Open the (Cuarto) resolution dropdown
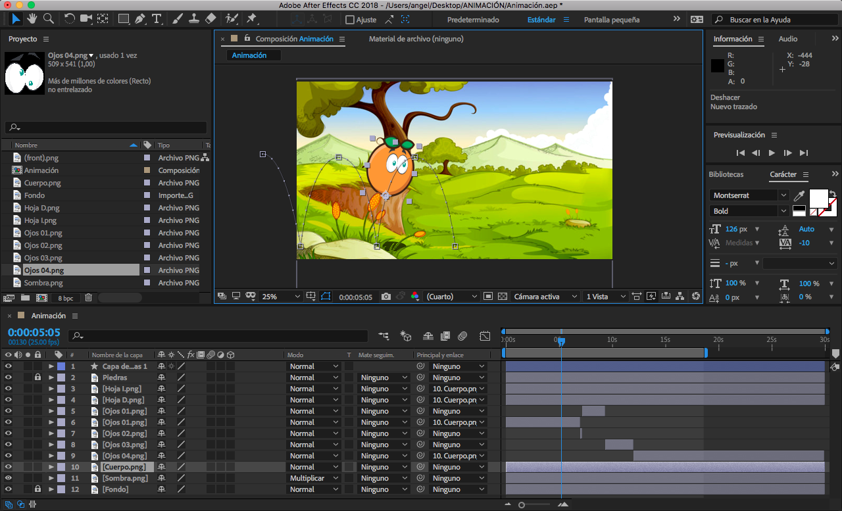This screenshot has height=511, width=842. (452, 297)
